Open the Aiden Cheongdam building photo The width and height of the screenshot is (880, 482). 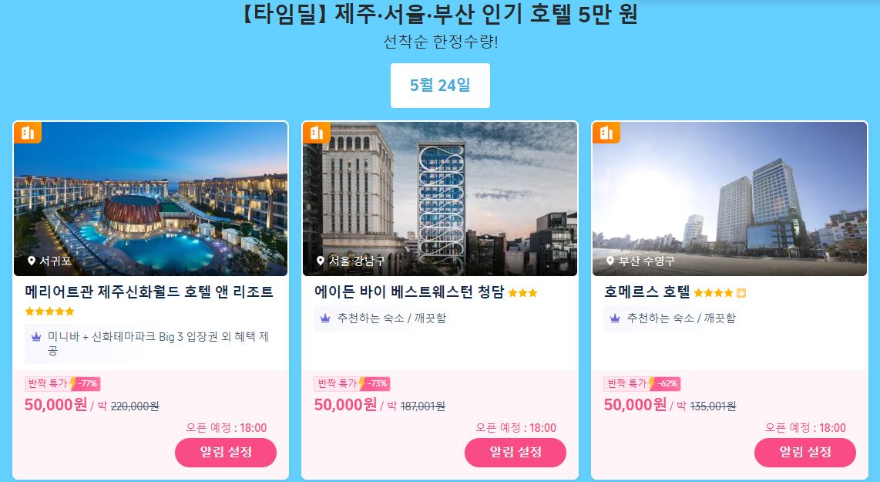tap(440, 199)
